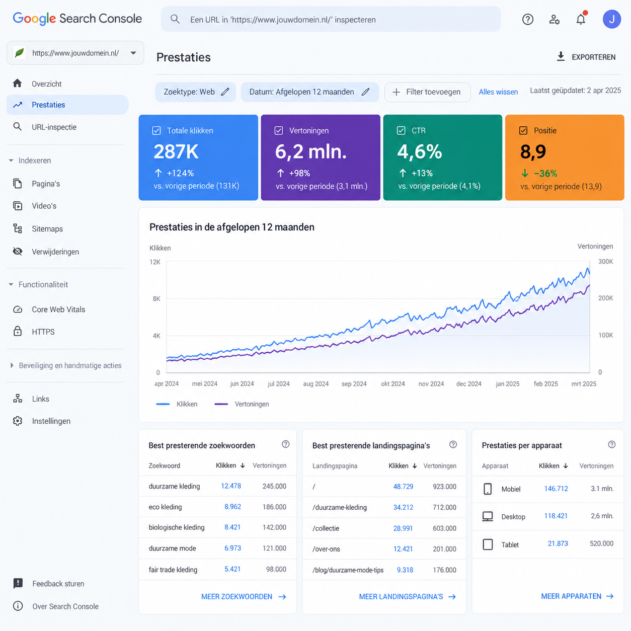Edit the Datum filter pencil icon

click(366, 92)
